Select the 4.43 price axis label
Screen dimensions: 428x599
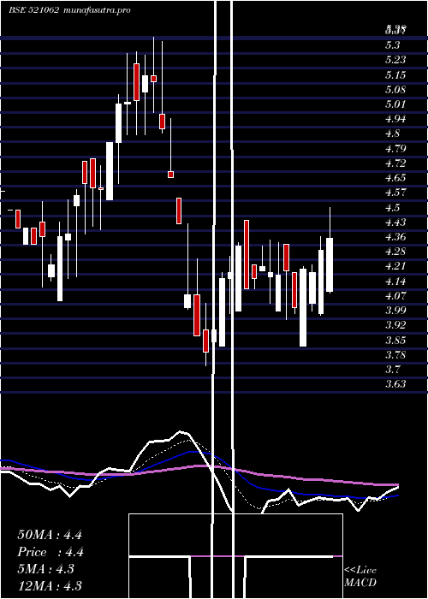point(395,222)
